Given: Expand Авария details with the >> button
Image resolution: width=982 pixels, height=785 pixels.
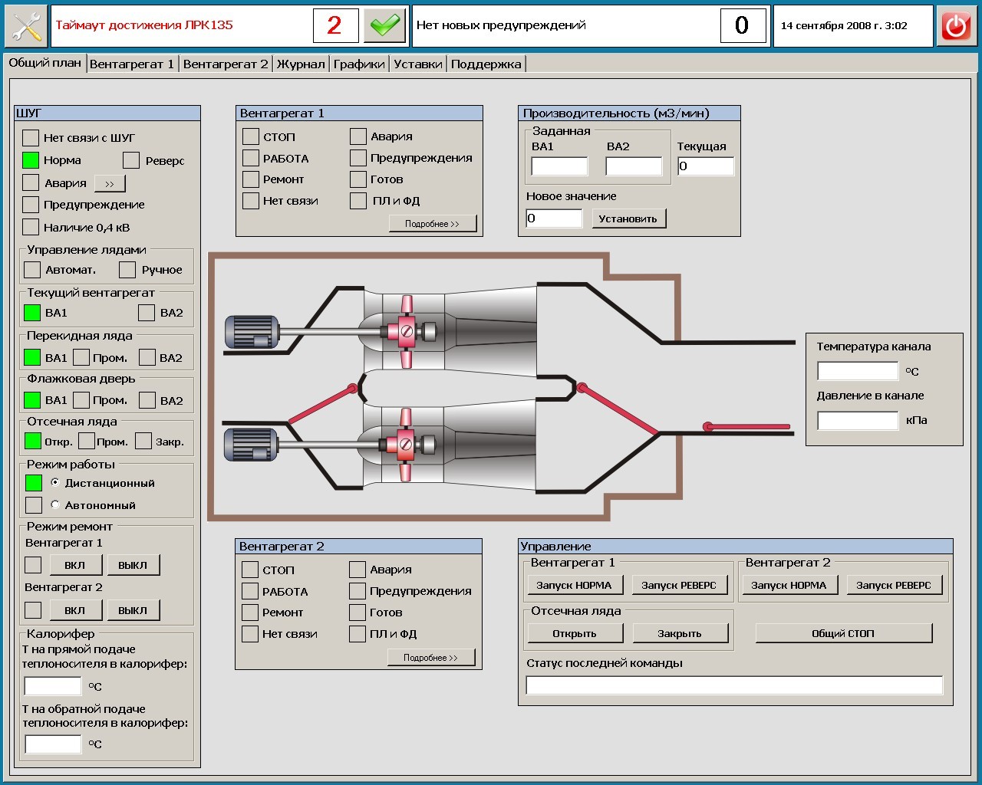Looking at the screenshot, I should pos(110,184).
